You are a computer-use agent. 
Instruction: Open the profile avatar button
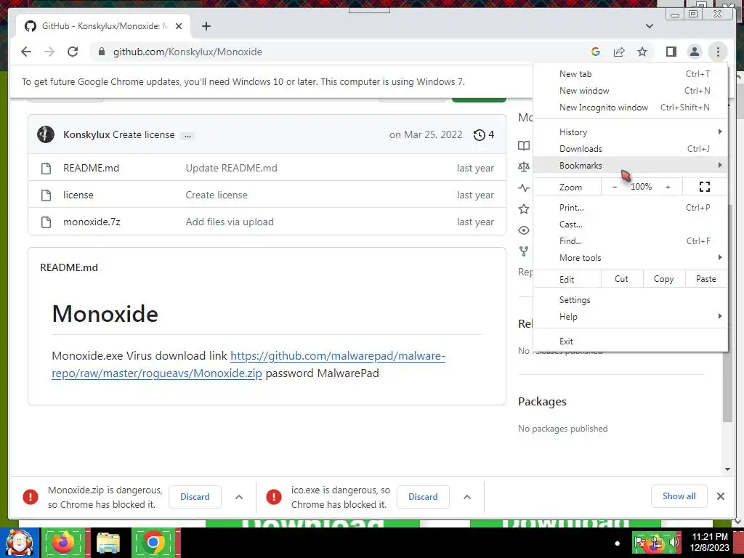(694, 52)
